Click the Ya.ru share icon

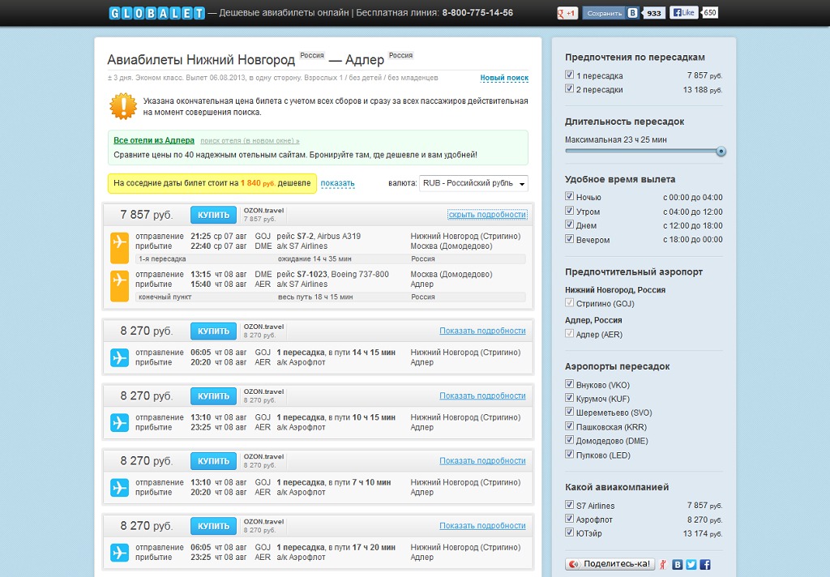(664, 564)
